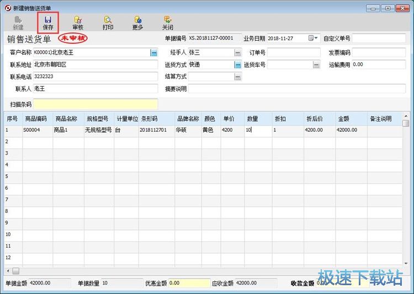Click the 商品编码 column header
The width and height of the screenshot is (414, 294).
(x=38, y=119)
